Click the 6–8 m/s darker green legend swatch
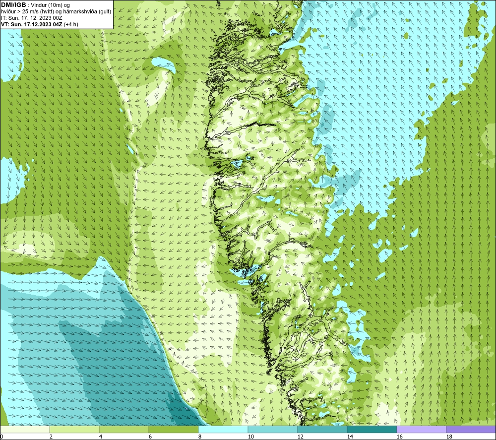This screenshot has width=496, height=440. [173, 429]
